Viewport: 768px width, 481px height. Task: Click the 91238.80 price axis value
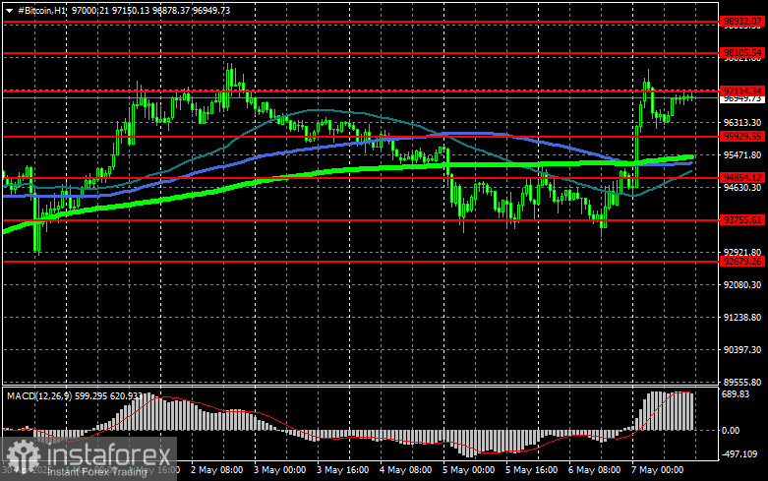tap(742, 318)
